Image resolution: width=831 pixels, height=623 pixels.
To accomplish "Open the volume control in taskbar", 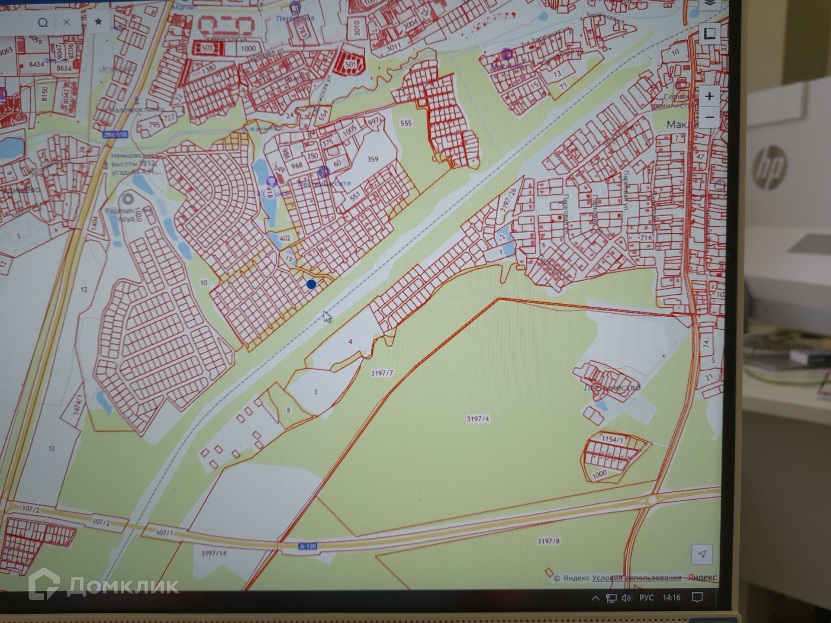I will (x=626, y=598).
